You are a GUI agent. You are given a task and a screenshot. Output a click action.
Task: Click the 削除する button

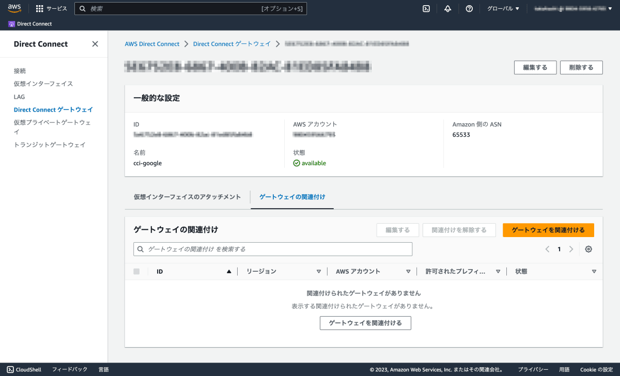click(581, 68)
